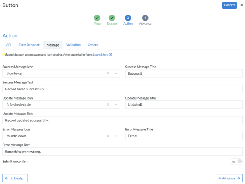The width and height of the screenshot is (245, 184).
Task: Jump to step 4 Advance circle
Action: 145,18
